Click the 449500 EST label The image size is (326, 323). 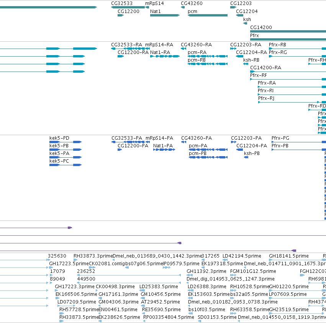(x=86, y=279)
